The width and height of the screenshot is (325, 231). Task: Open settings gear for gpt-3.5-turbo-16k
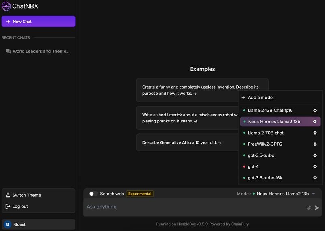315,178
